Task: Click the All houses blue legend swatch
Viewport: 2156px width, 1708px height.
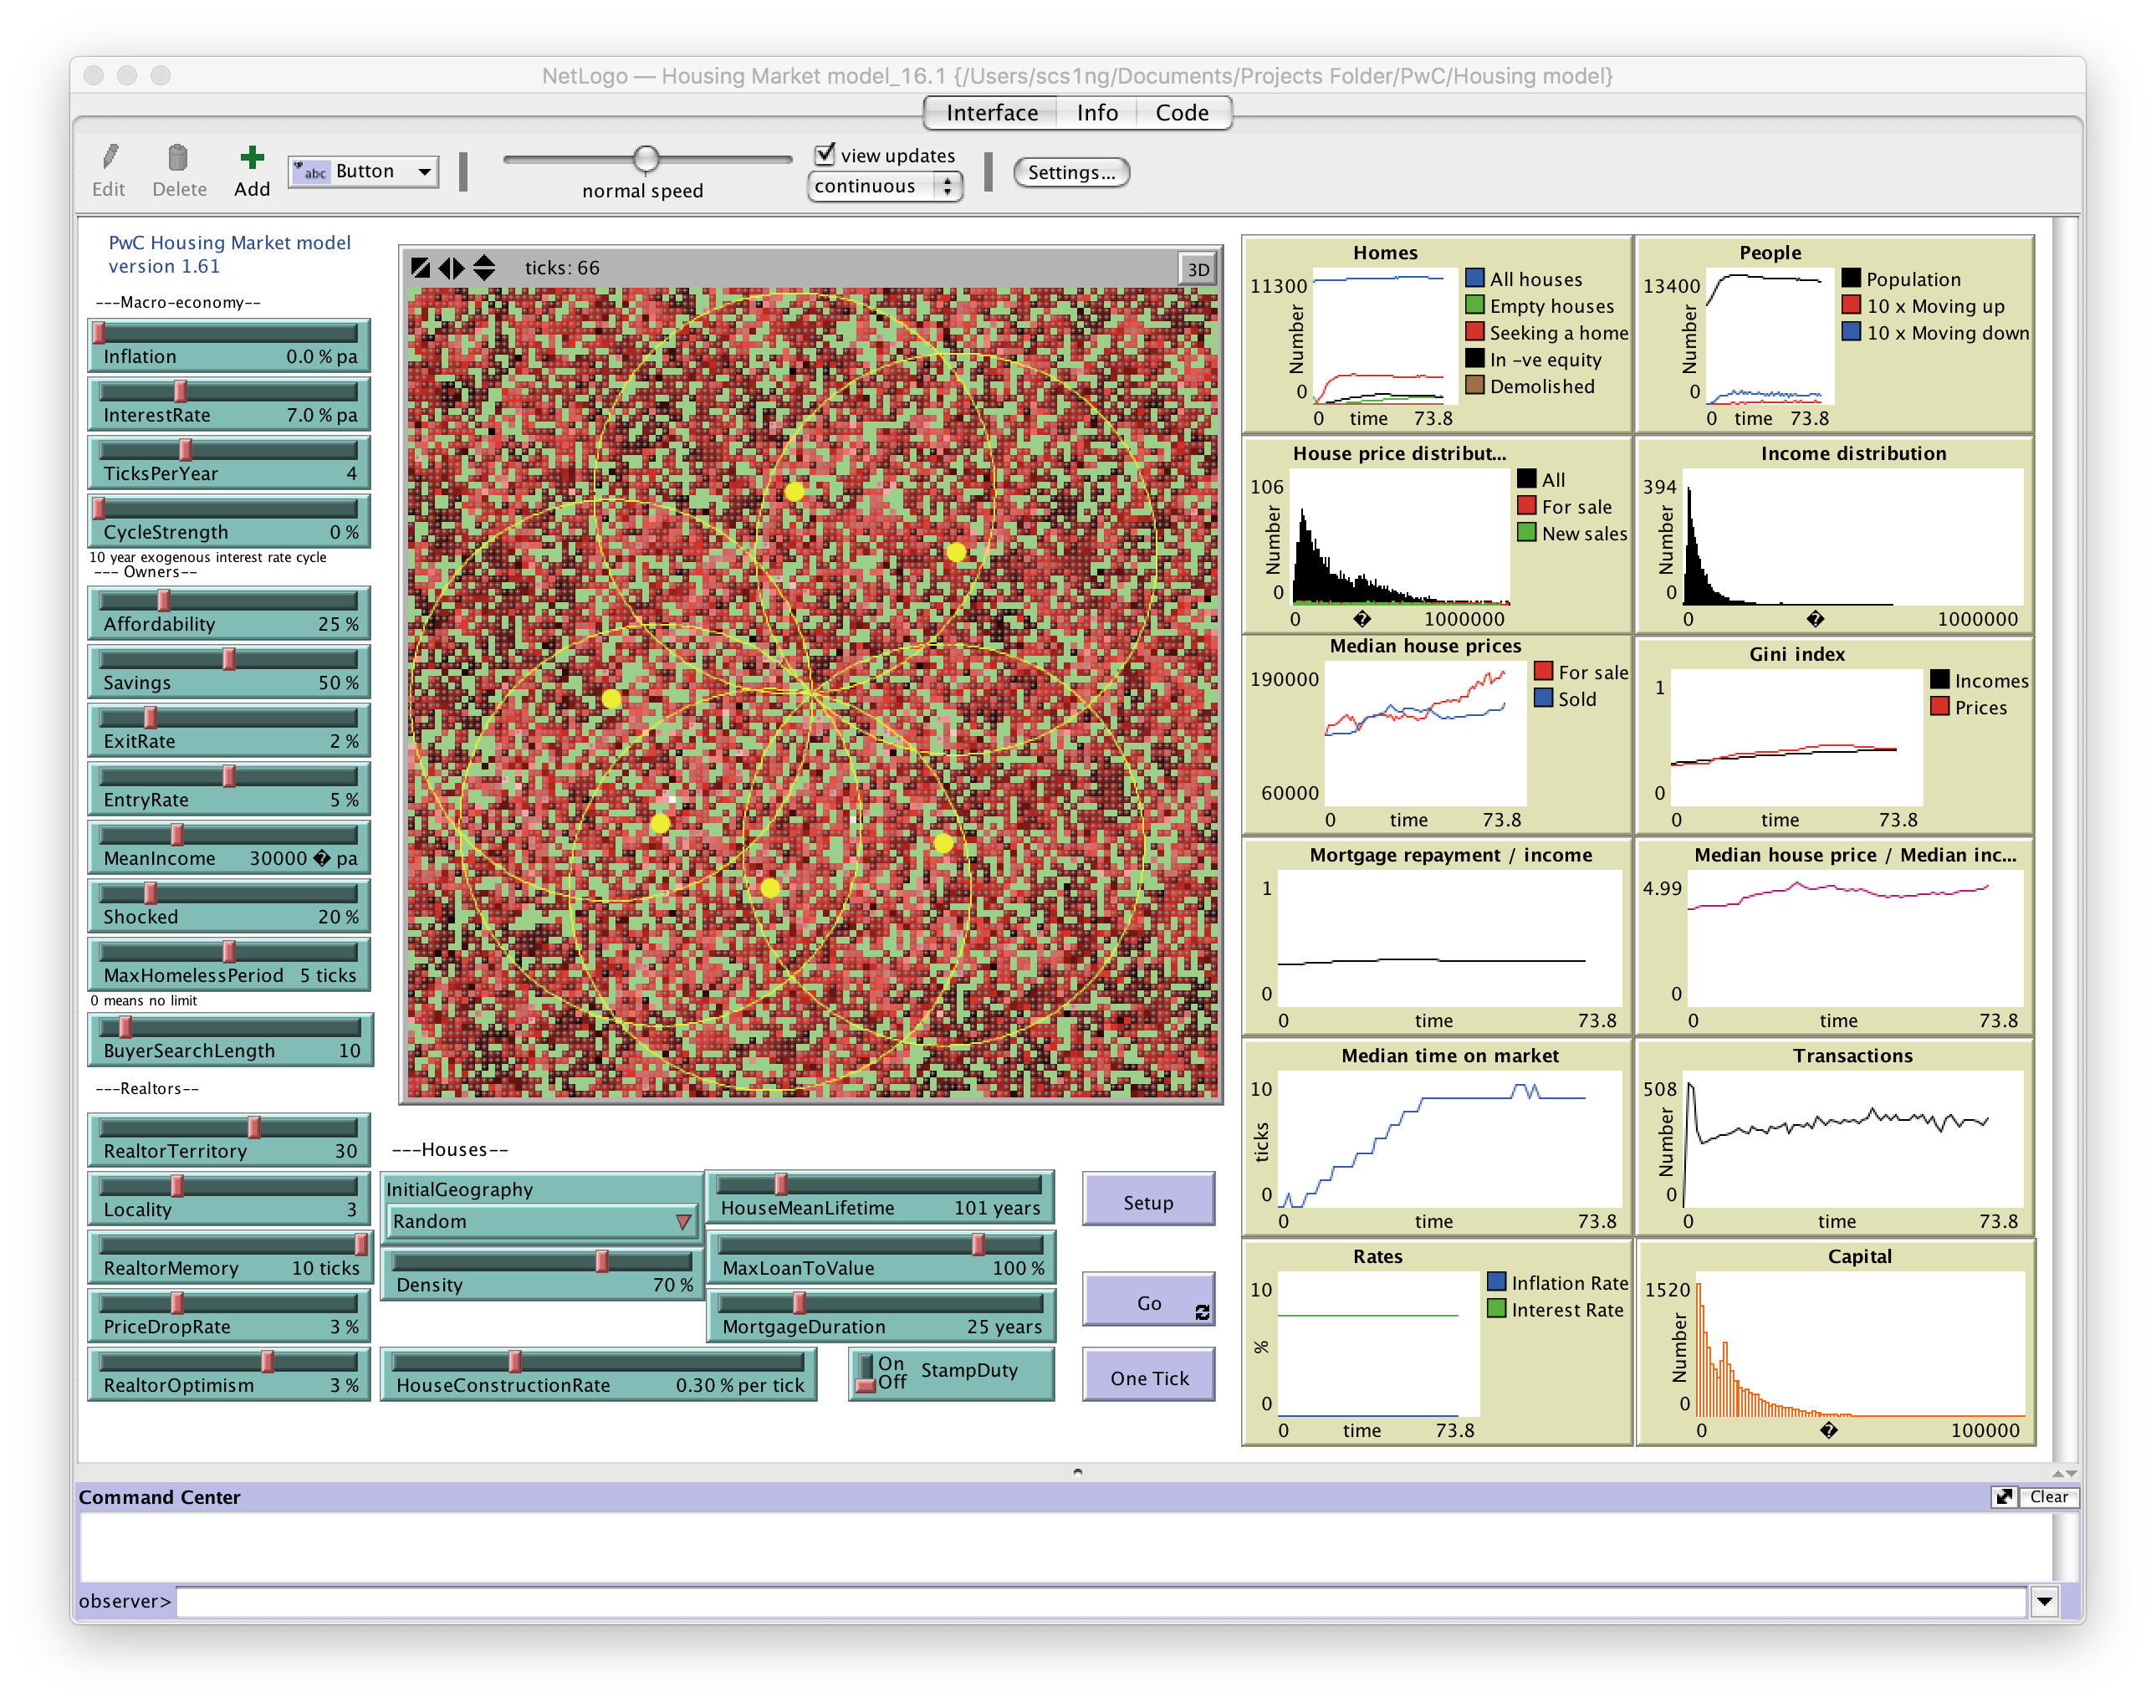Action: coord(1475,278)
